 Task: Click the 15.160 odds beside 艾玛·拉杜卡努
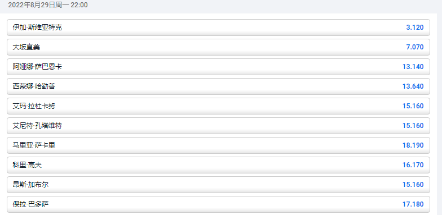[413, 106]
